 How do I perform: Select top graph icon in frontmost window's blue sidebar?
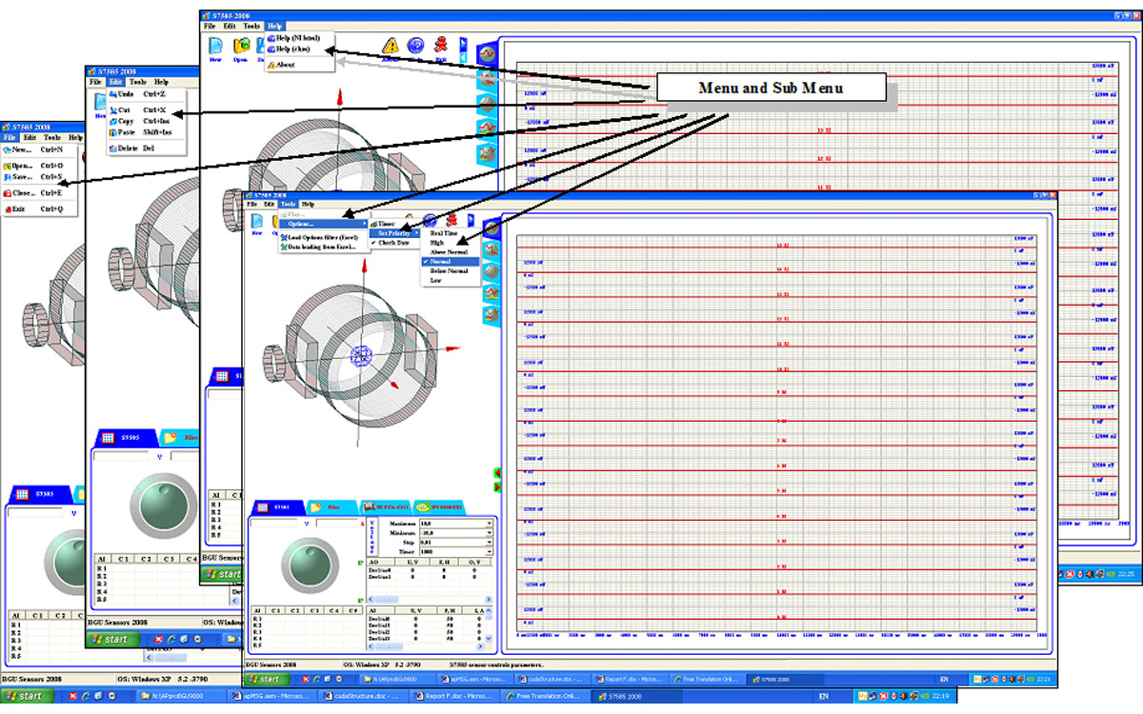492,228
